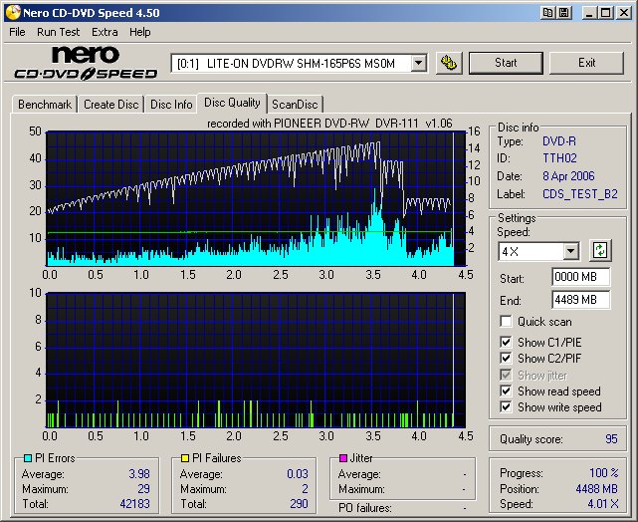Switch to the ScanDisc tab
Screen dimensions: 638x522
(x=295, y=105)
